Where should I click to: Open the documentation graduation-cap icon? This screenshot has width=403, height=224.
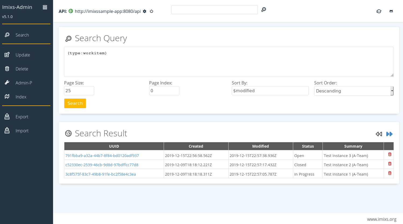379,11
